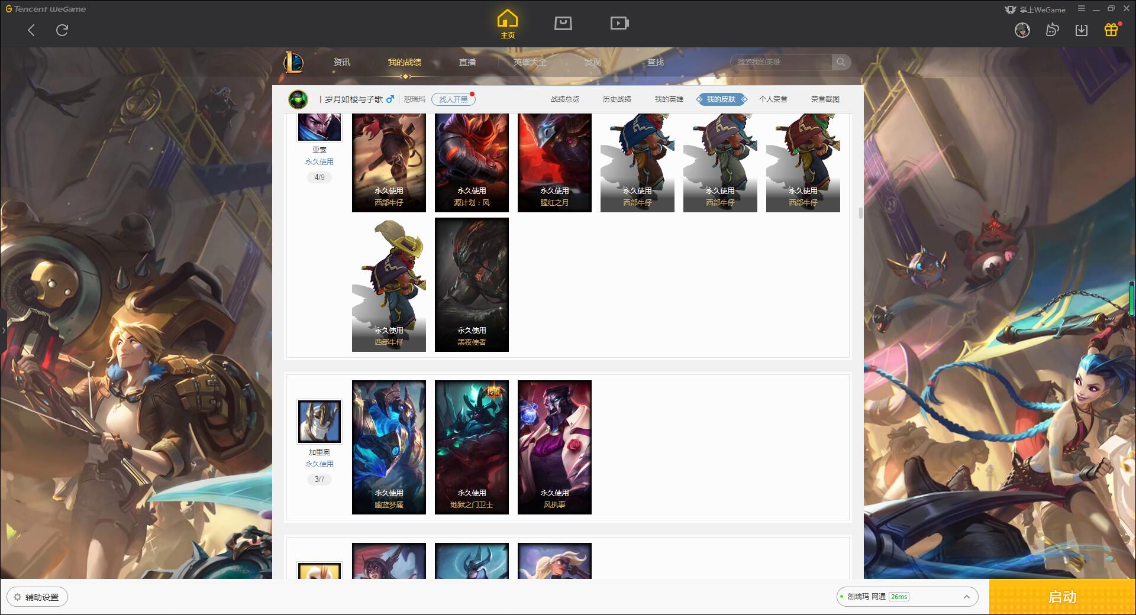Switch to the 资讯 tab
Viewport: 1136px width, 615px height.
342,62
